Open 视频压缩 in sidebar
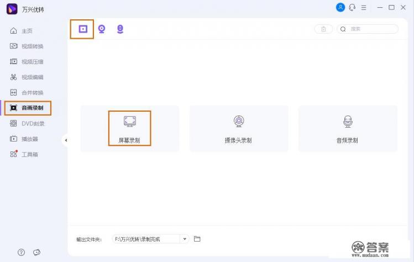Image resolution: width=414 pixels, height=262 pixels. coord(27,61)
